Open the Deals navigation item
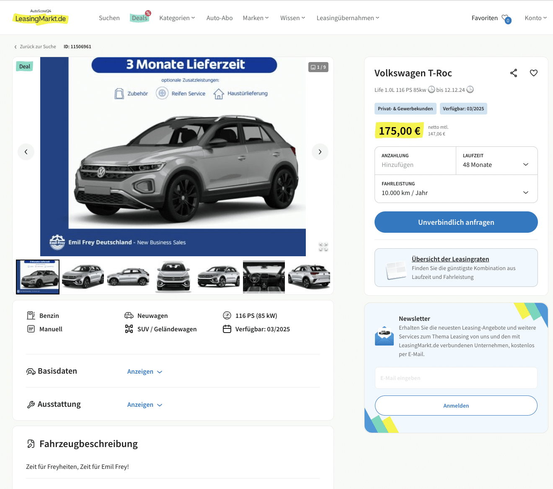This screenshot has width=553, height=489. [140, 18]
